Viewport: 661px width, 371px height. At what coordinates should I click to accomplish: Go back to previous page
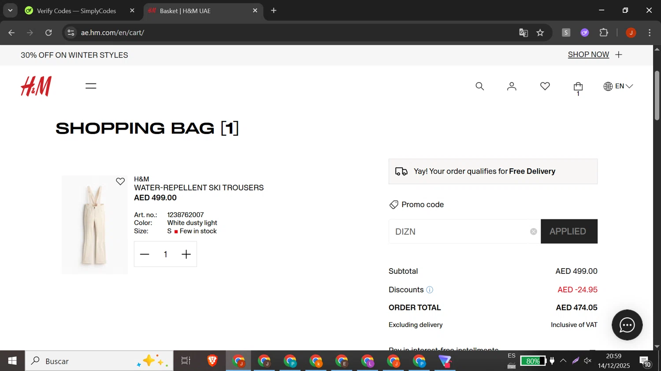coord(11,33)
